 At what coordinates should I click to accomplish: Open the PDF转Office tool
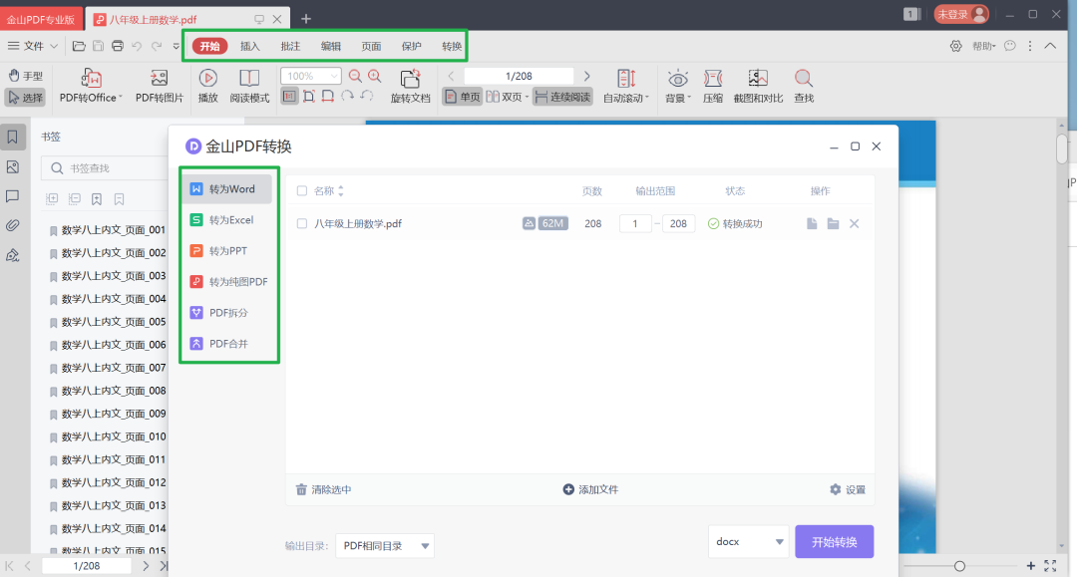pos(91,86)
